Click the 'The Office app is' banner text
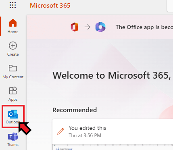 [x=144, y=27]
